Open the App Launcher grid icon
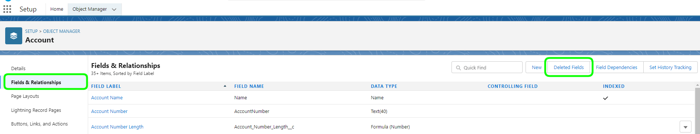The height and width of the screenshot is (134, 700). click(x=7, y=9)
